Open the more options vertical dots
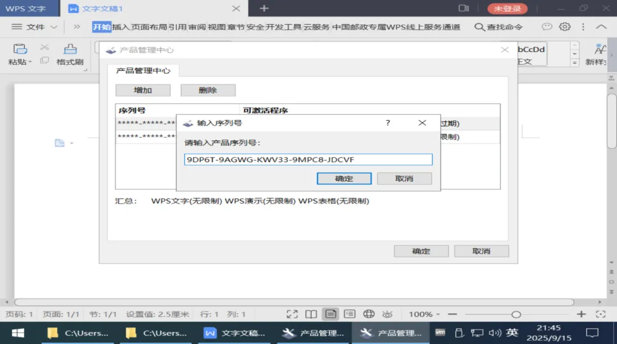 tap(583, 26)
